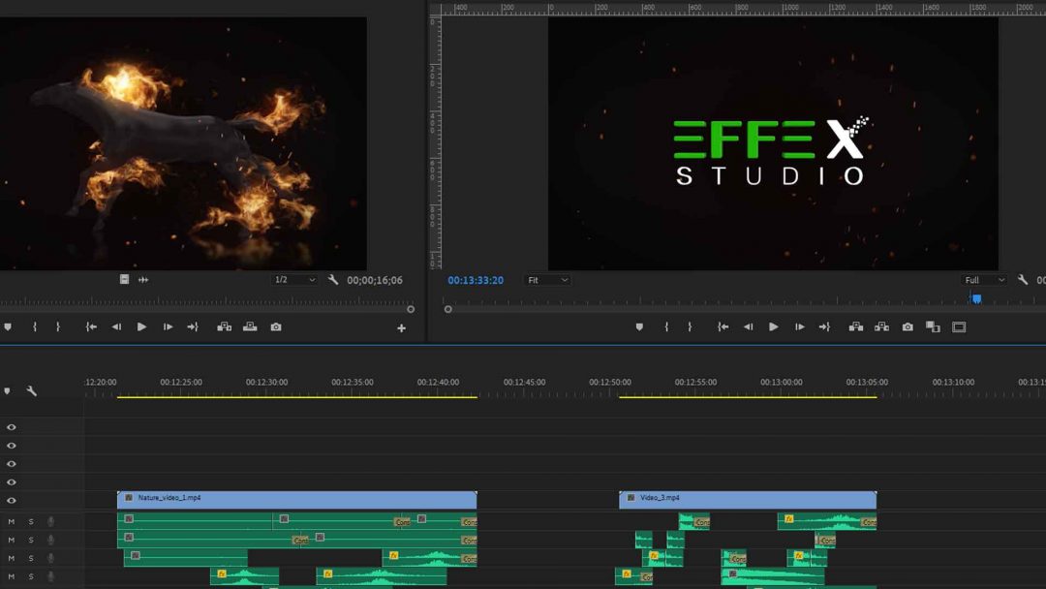Click the Export Frame camera icon in program monitor
The image size is (1046, 589).
[908, 327]
